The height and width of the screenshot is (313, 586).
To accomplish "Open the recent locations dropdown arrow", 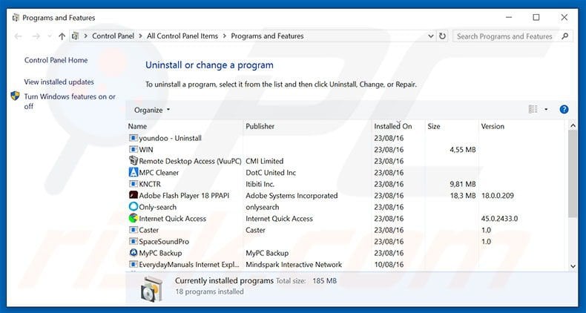I will (50, 36).
